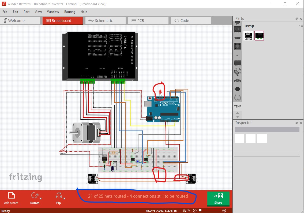
Task: Click the cursor coordinates readout
Action: coord(161,211)
